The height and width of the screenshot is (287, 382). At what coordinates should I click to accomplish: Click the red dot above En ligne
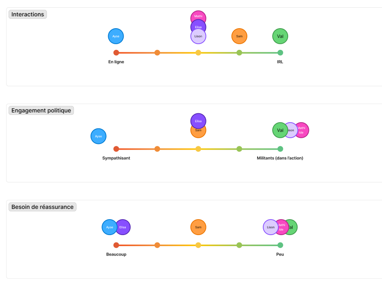pos(116,52)
